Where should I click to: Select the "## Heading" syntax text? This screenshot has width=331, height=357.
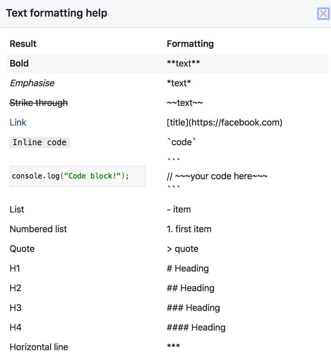[190, 288]
